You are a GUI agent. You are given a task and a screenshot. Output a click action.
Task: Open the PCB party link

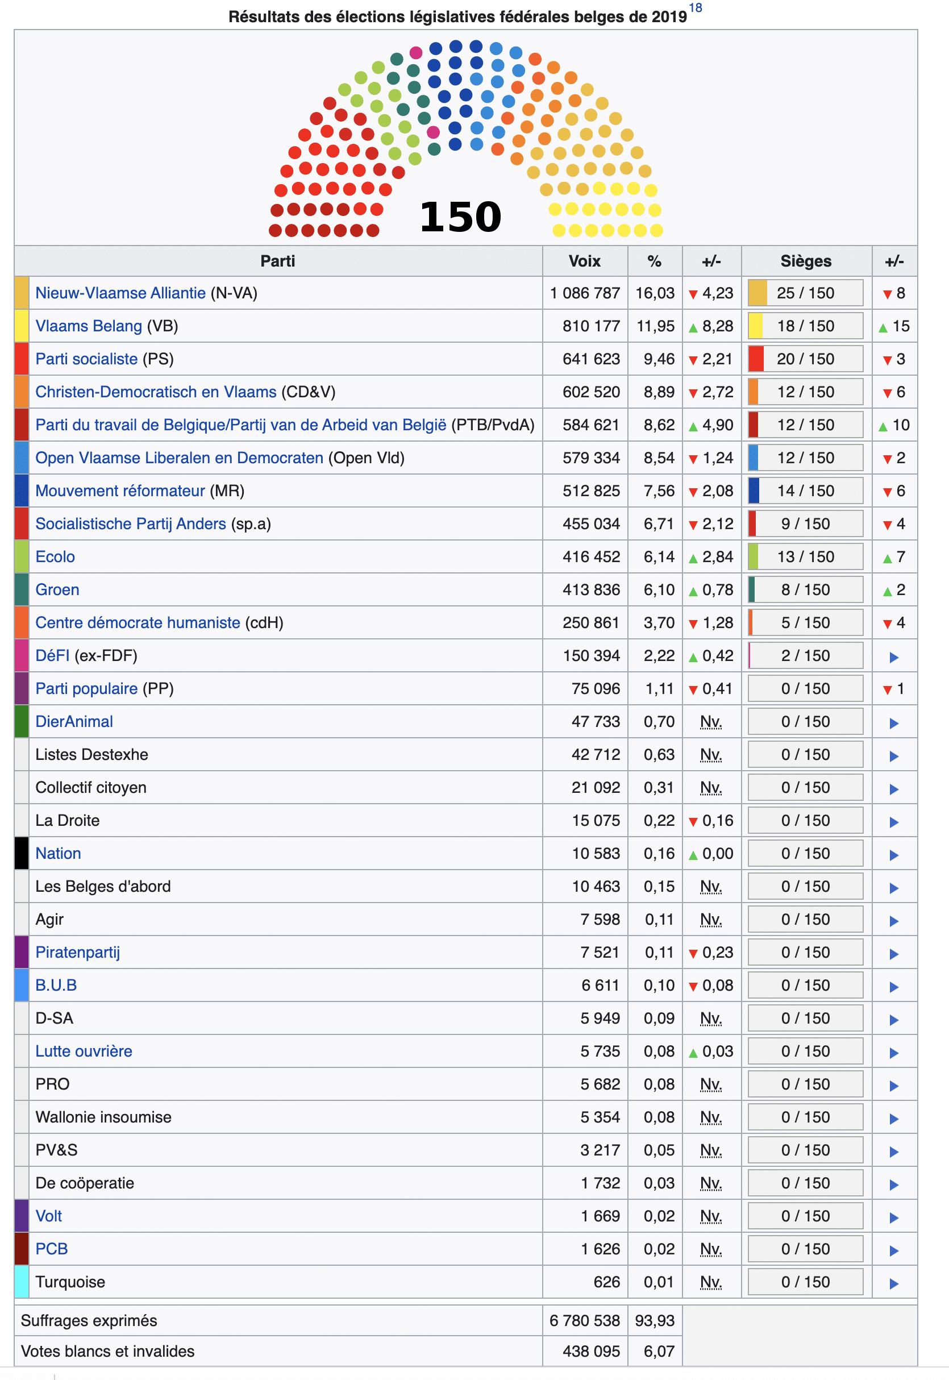[x=52, y=1249]
